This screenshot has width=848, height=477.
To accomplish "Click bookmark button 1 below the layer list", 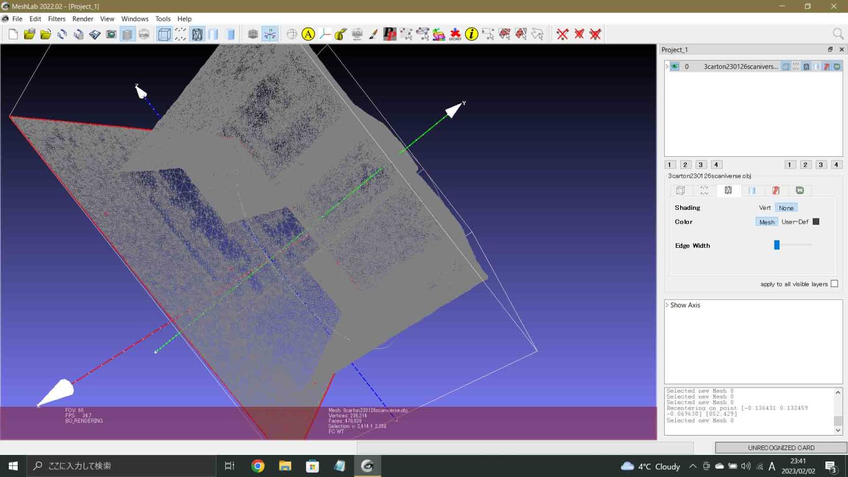I will click(x=670, y=164).
